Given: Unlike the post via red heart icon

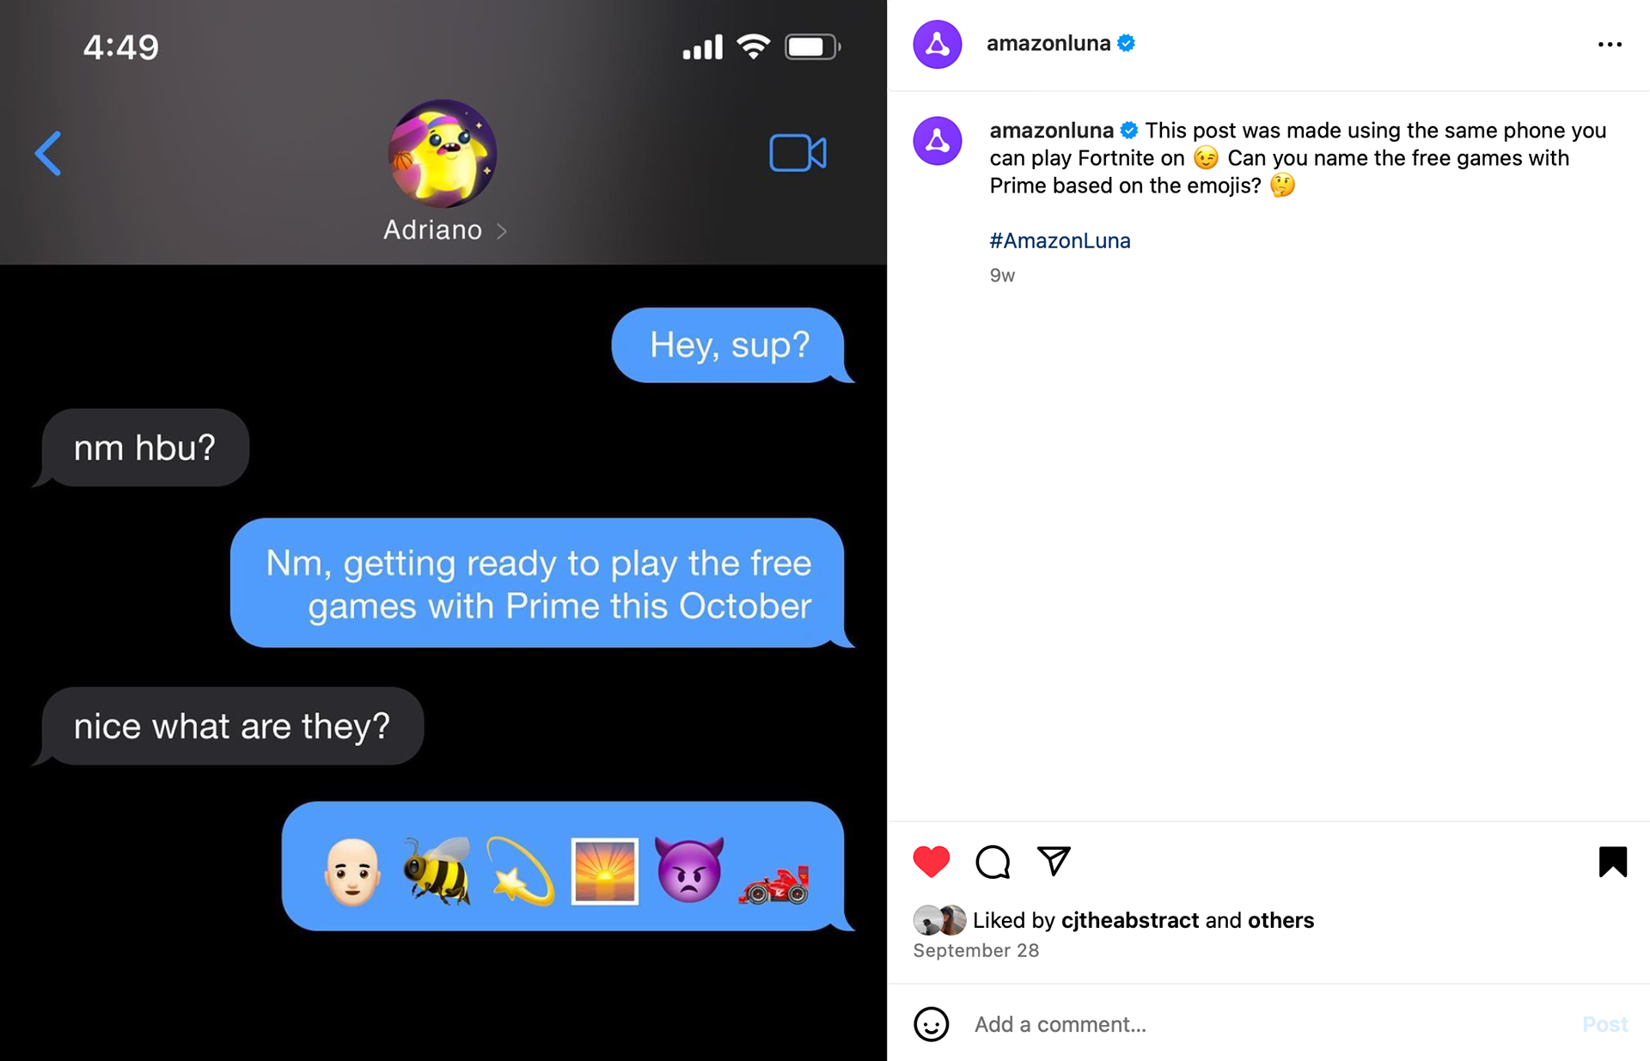Looking at the screenshot, I should click(x=931, y=861).
